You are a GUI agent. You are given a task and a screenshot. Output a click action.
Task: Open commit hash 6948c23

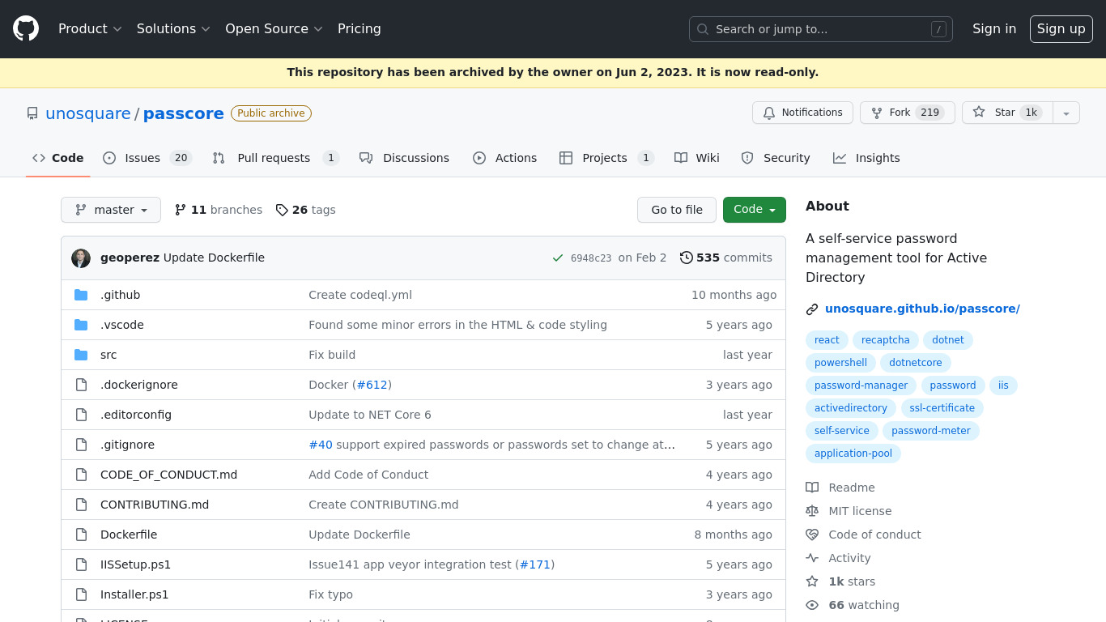591,258
